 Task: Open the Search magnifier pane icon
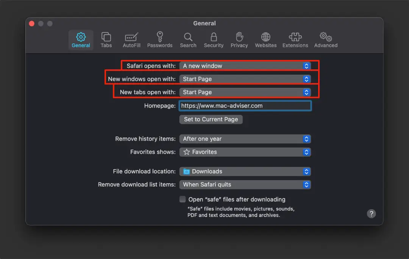click(188, 37)
